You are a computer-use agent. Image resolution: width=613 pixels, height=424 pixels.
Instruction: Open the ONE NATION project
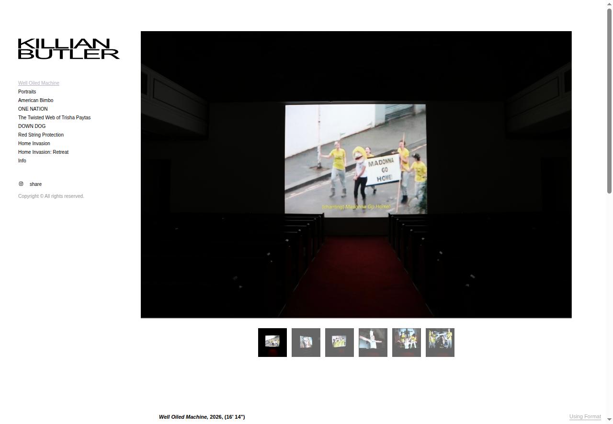[33, 109]
